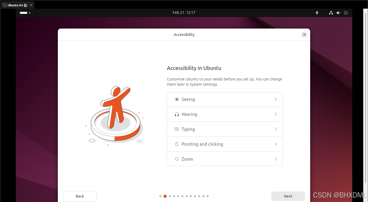Open the accessibility menu in top bar
This screenshot has height=202, width=368.
tap(317, 13)
